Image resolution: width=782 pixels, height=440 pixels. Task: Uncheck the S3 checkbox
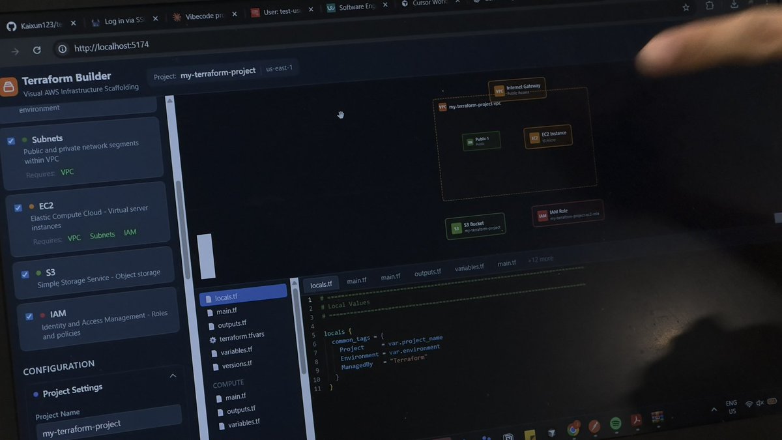point(25,274)
